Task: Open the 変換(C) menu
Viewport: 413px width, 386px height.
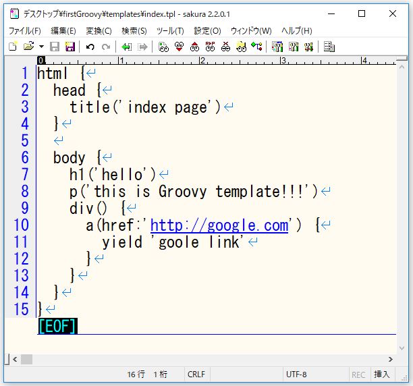Action: pyautogui.click(x=99, y=31)
